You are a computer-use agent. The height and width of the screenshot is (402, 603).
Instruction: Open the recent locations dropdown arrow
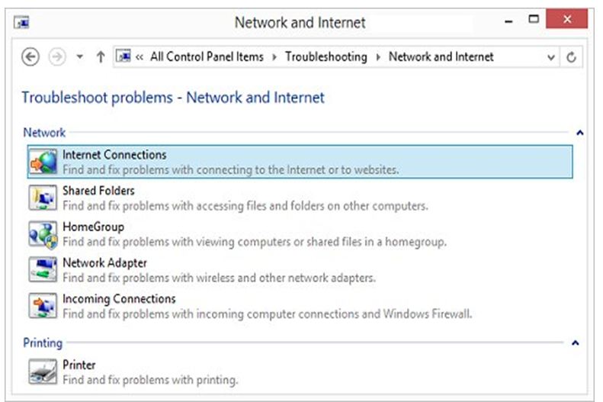(x=80, y=57)
